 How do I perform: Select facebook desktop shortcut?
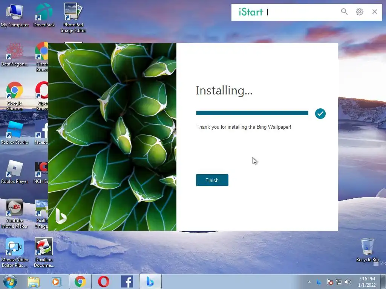pyautogui.click(x=41, y=133)
